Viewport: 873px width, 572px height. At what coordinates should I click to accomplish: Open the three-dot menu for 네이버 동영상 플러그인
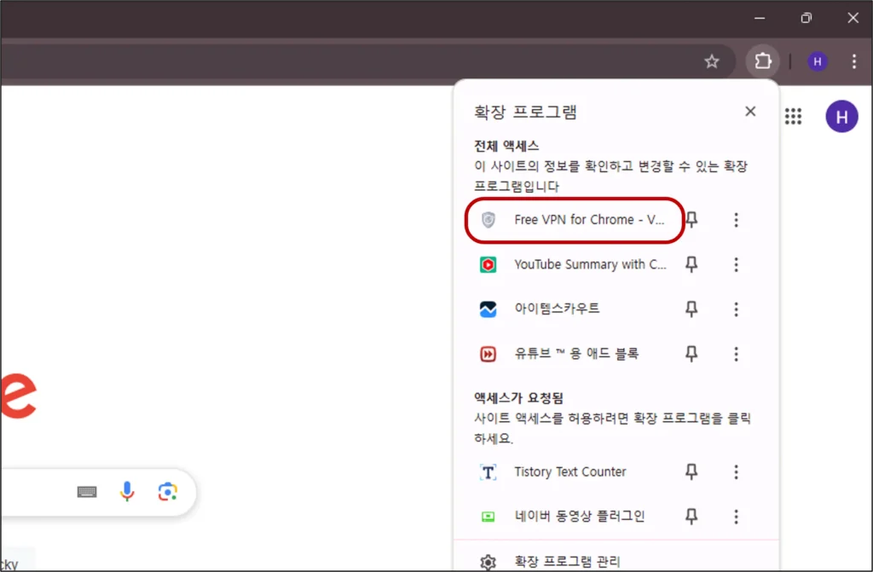coord(736,516)
